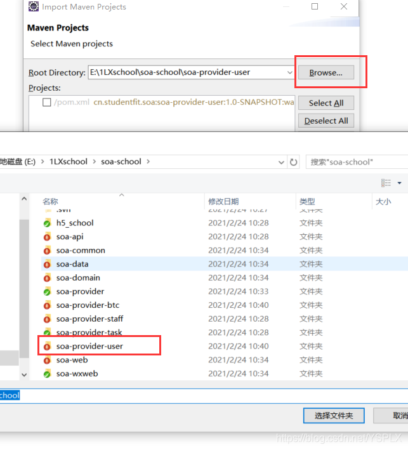
Task: Click the h5_school folder name
Action: tap(75, 223)
